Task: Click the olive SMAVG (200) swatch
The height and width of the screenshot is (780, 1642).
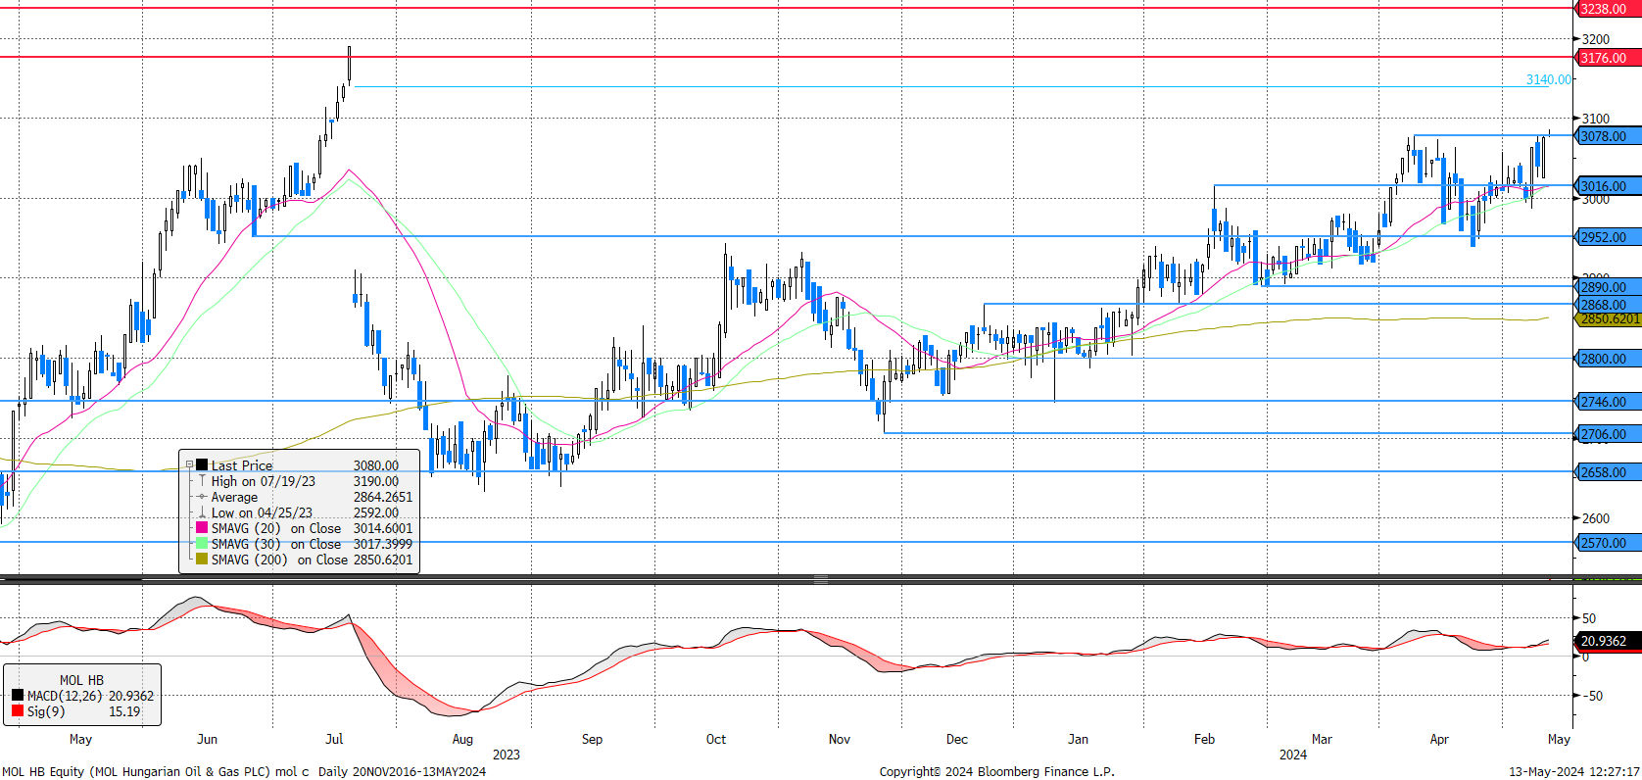Action: point(202,560)
